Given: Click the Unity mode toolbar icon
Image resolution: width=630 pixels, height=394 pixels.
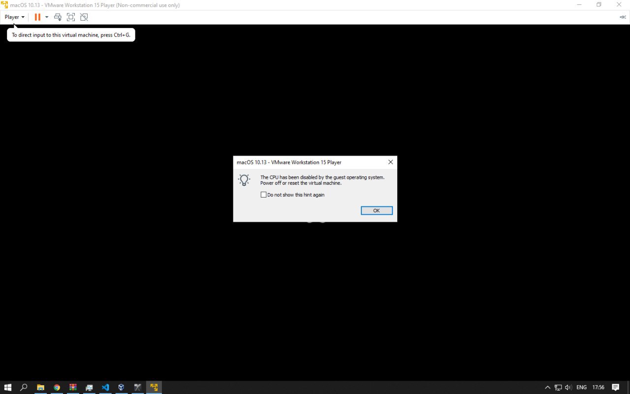Looking at the screenshot, I should (84, 17).
